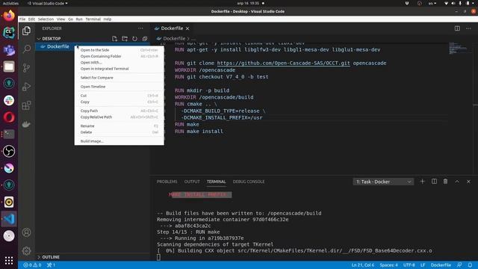Close the terminal panel
478x269 pixels.
[468, 182]
